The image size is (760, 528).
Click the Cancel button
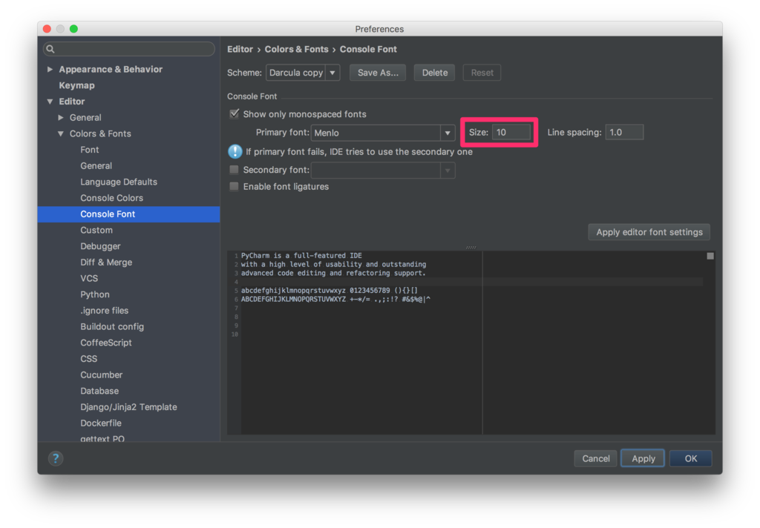pos(596,458)
